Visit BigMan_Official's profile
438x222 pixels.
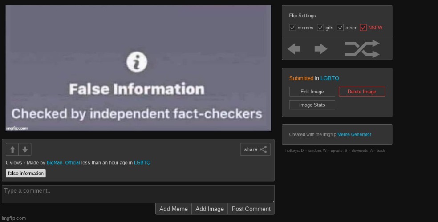pos(63,162)
